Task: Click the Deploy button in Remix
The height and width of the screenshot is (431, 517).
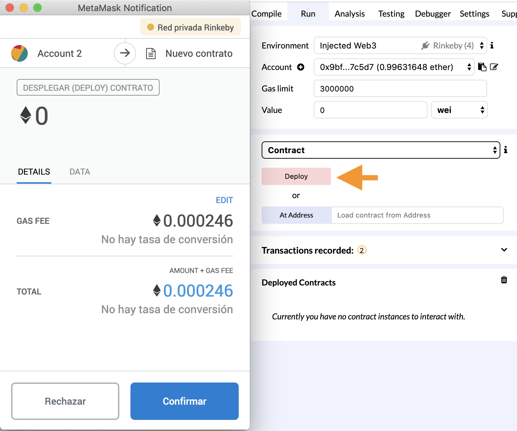Action: (x=296, y=176)
